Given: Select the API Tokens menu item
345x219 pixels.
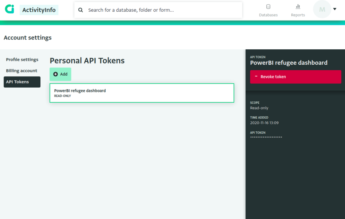Looking at the screenshot, I should (x=22, y=82).
